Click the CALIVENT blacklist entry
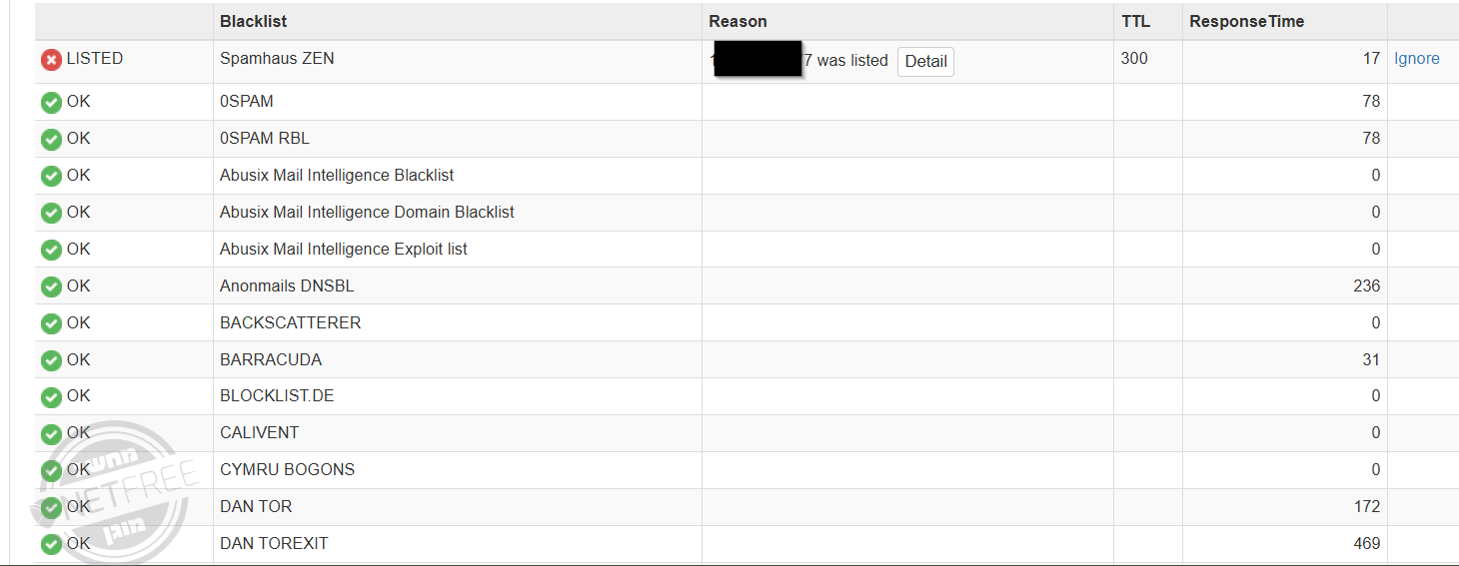Image resolution: width=1459 pixels, height=566 pixels. coord(259,432)
